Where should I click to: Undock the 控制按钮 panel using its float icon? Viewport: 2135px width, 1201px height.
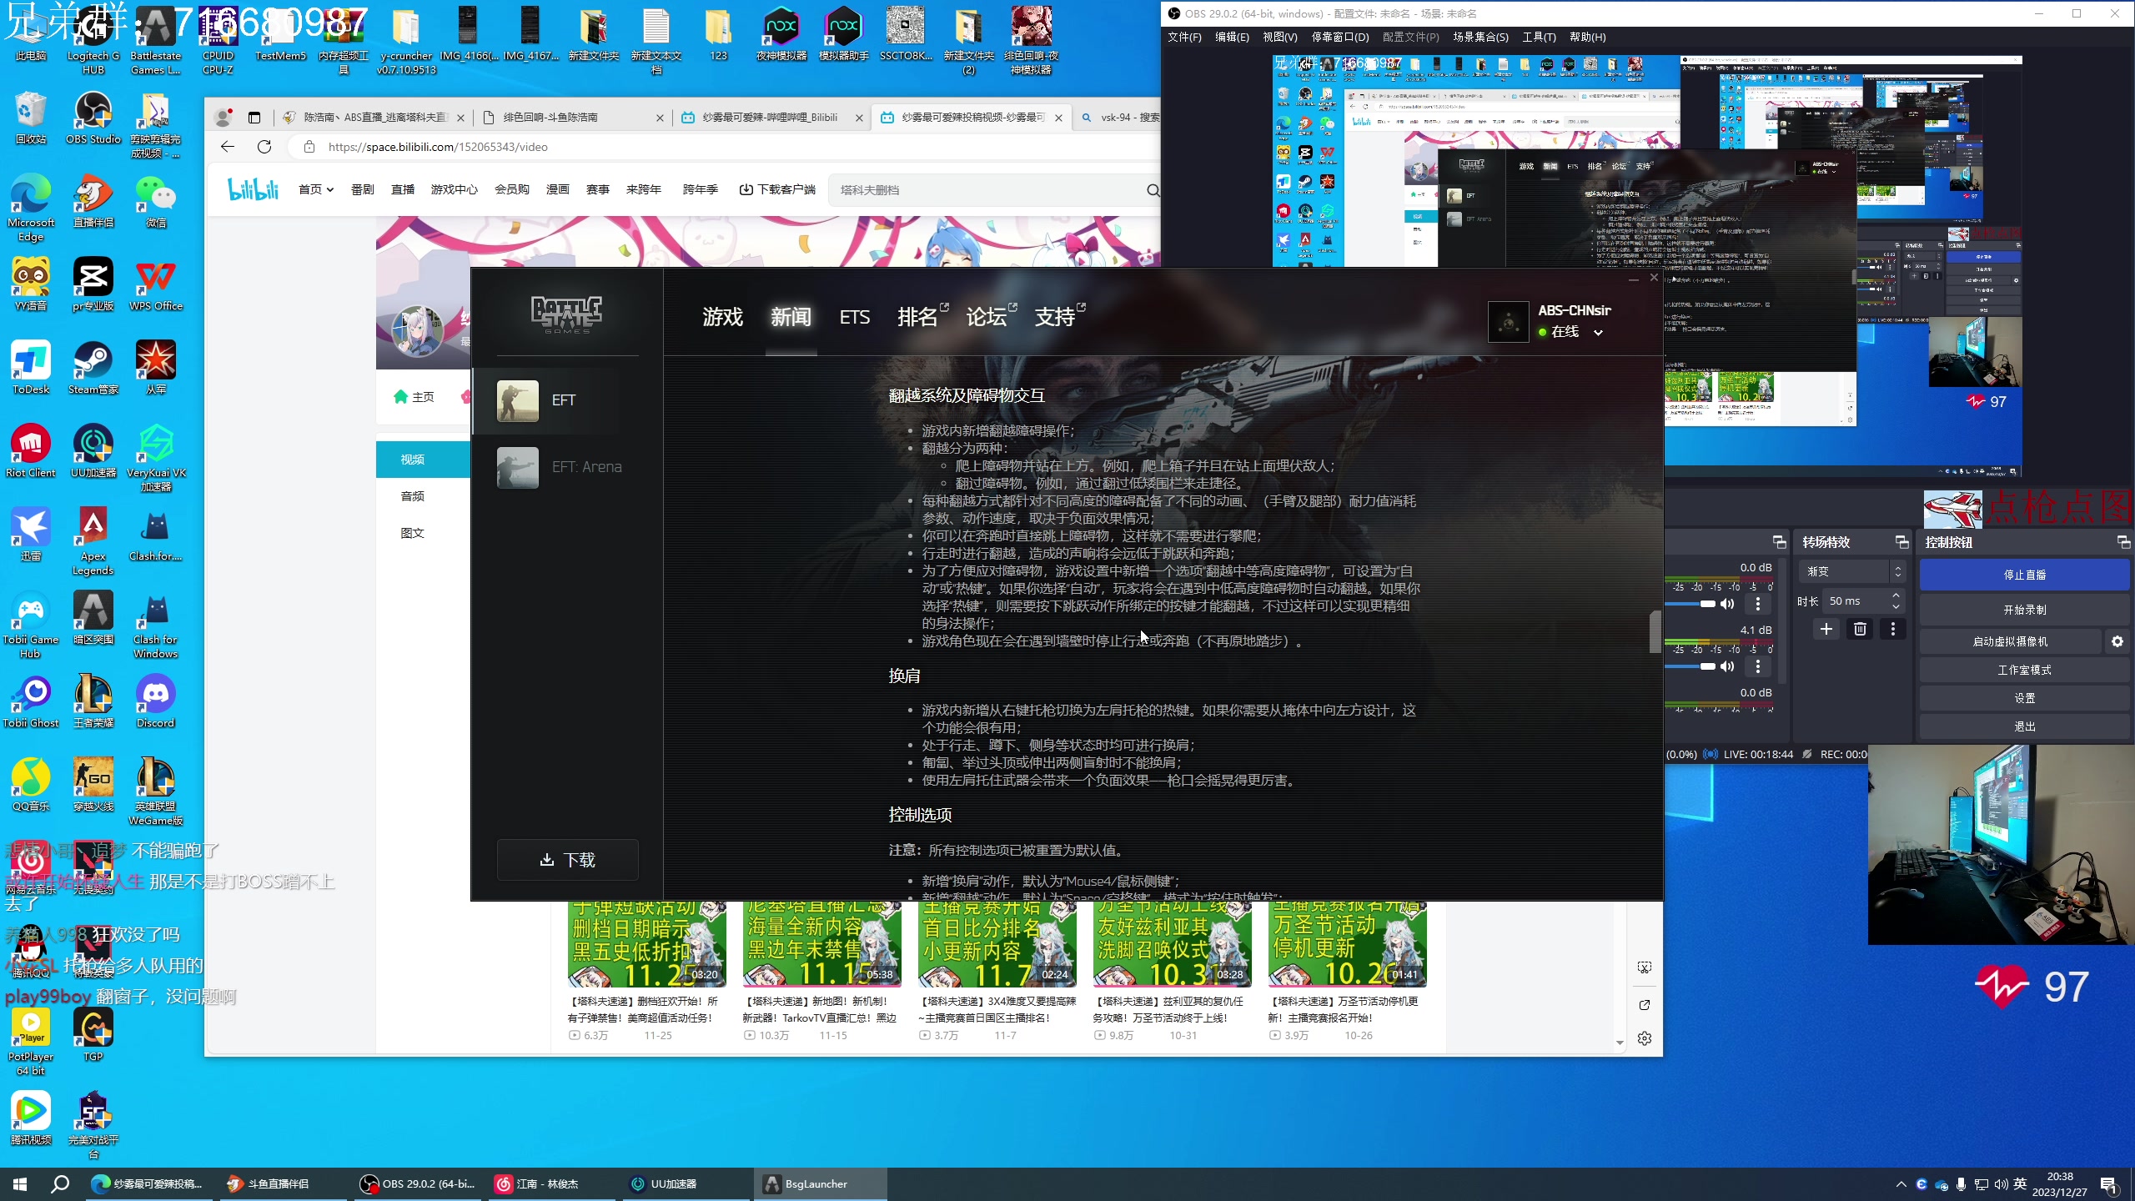click(x=2123, y=542)
